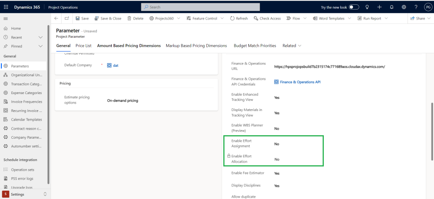
Task: Click the back arrow in command bar
Action: click(56, 19)
